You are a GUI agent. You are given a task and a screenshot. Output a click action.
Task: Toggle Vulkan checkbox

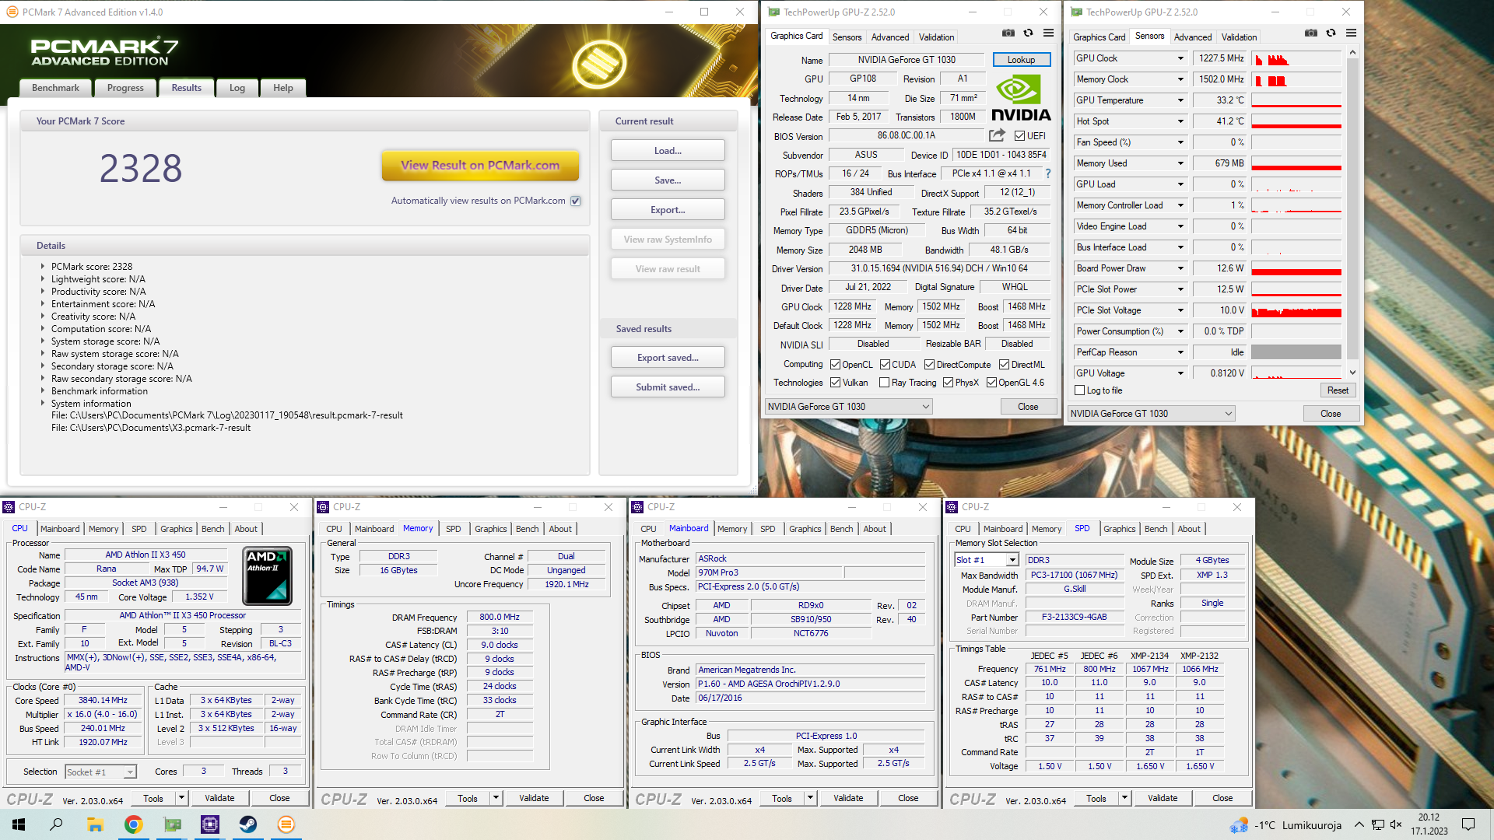835,382
